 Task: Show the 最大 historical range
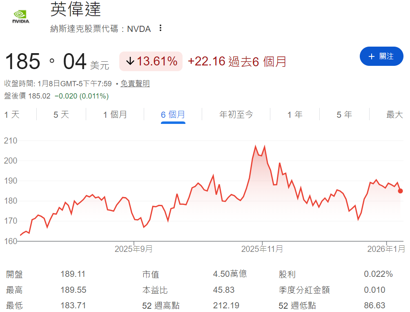pyautogui.click(x=393, y=115)
